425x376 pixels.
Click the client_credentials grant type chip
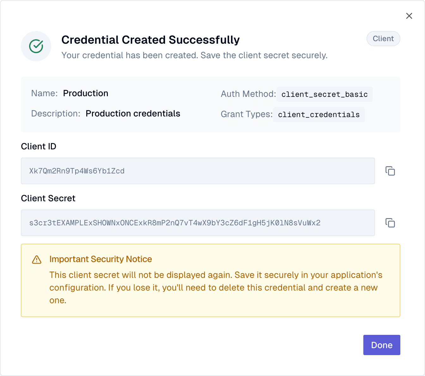(x=319, y=115)
